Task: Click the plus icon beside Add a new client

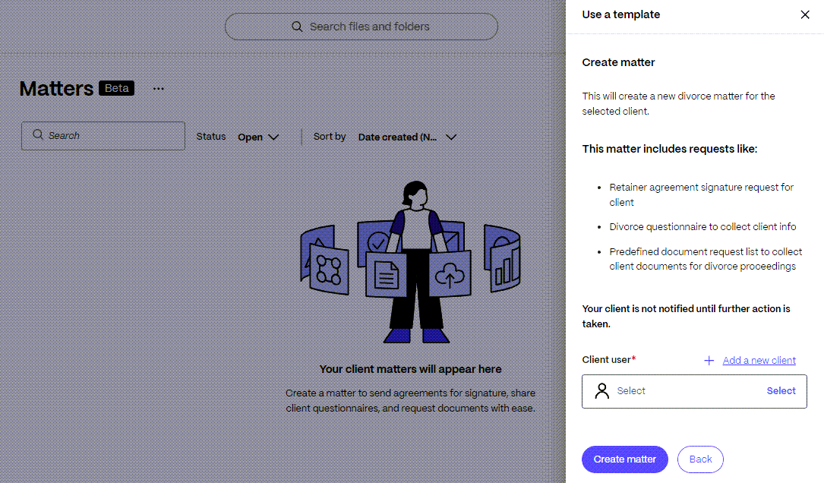Action: coord(709,361)
